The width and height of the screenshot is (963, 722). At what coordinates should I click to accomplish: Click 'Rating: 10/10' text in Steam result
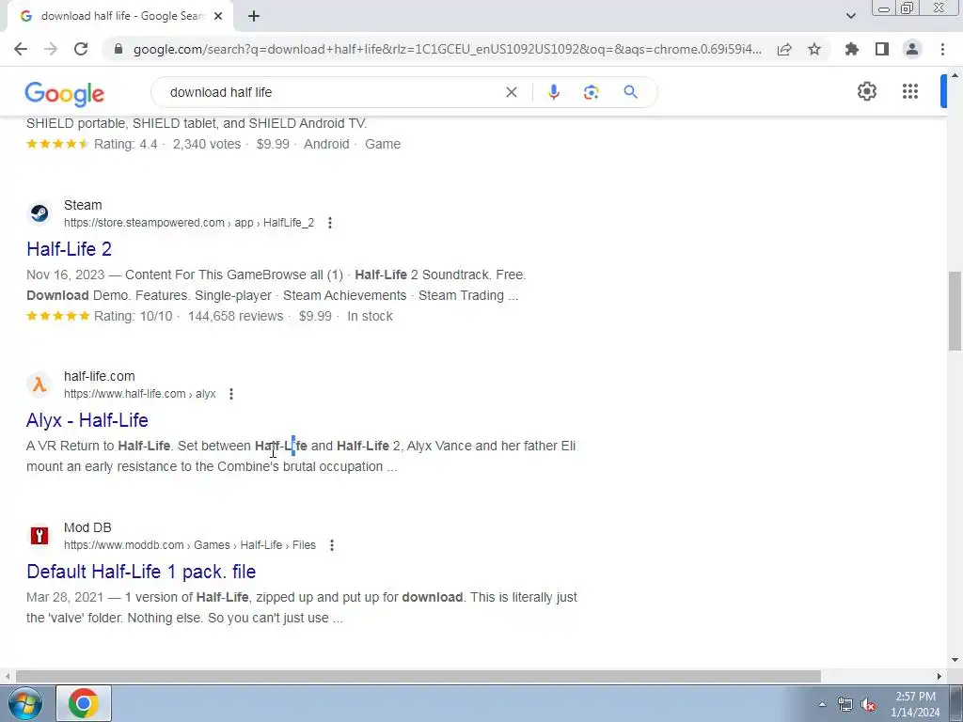coord(133,316)
